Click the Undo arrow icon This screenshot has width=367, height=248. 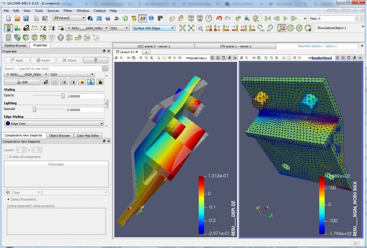pos(219,18)
